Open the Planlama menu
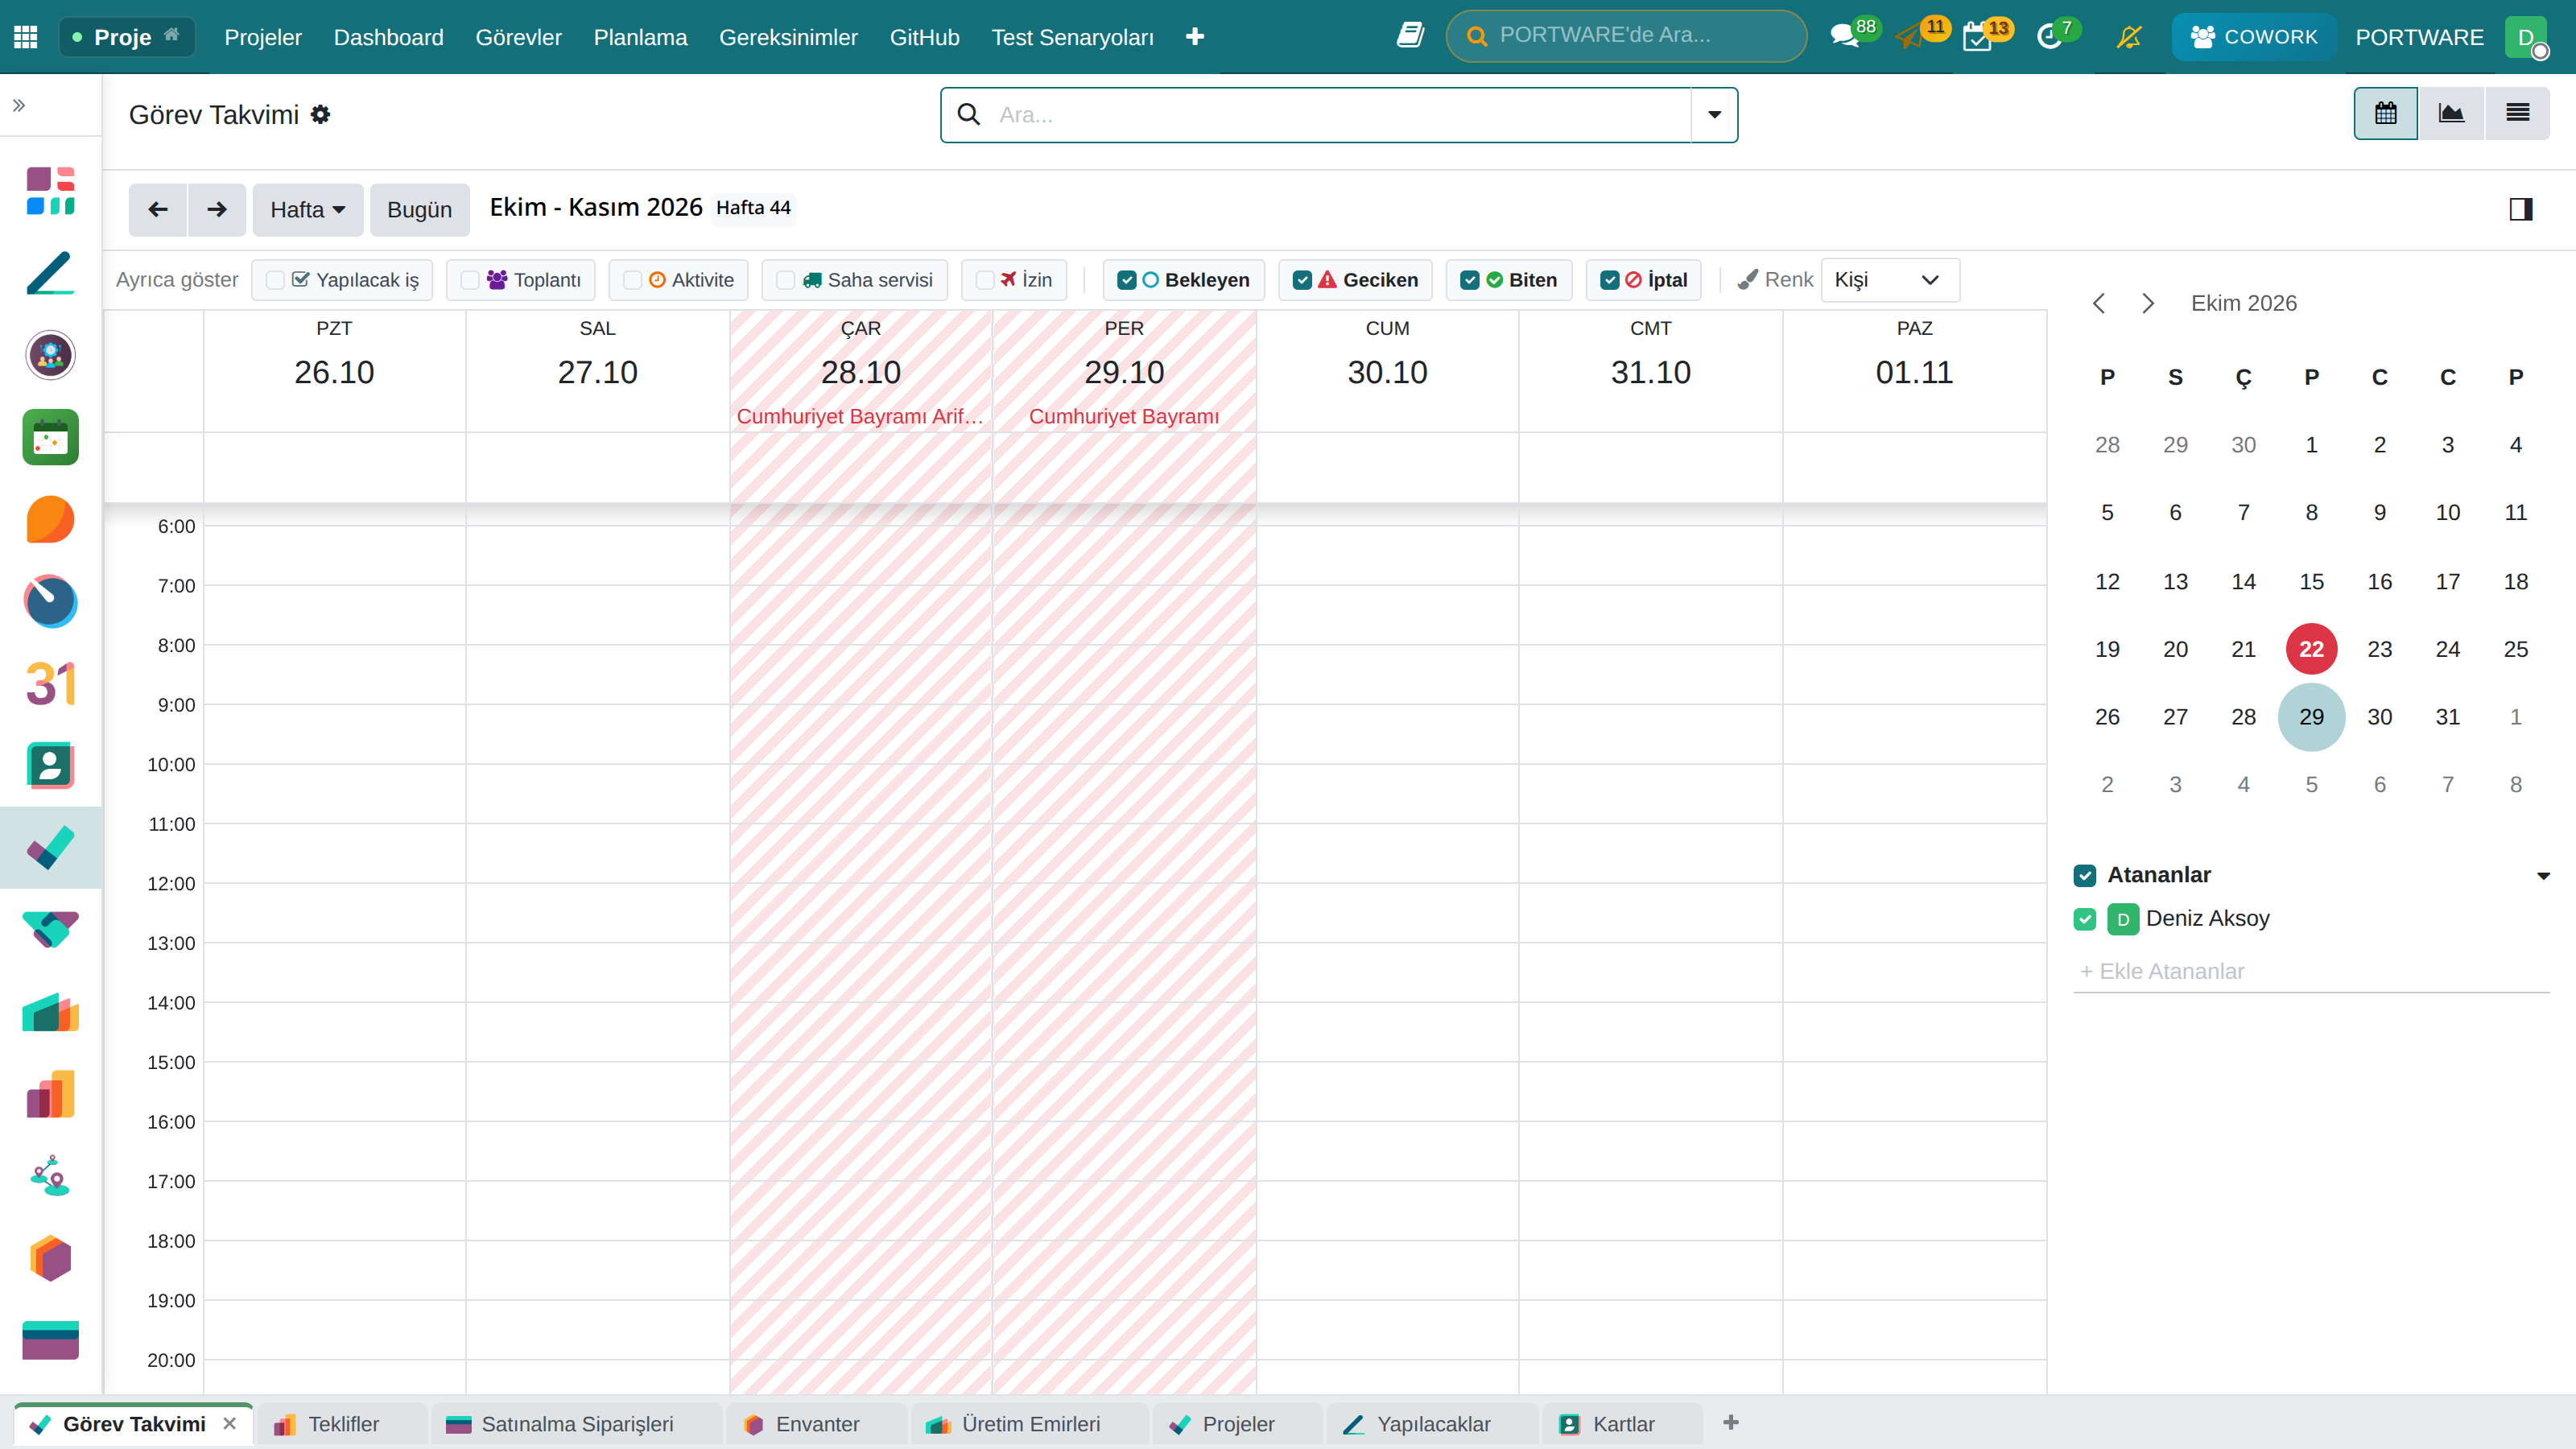 (x=640, y=37)
